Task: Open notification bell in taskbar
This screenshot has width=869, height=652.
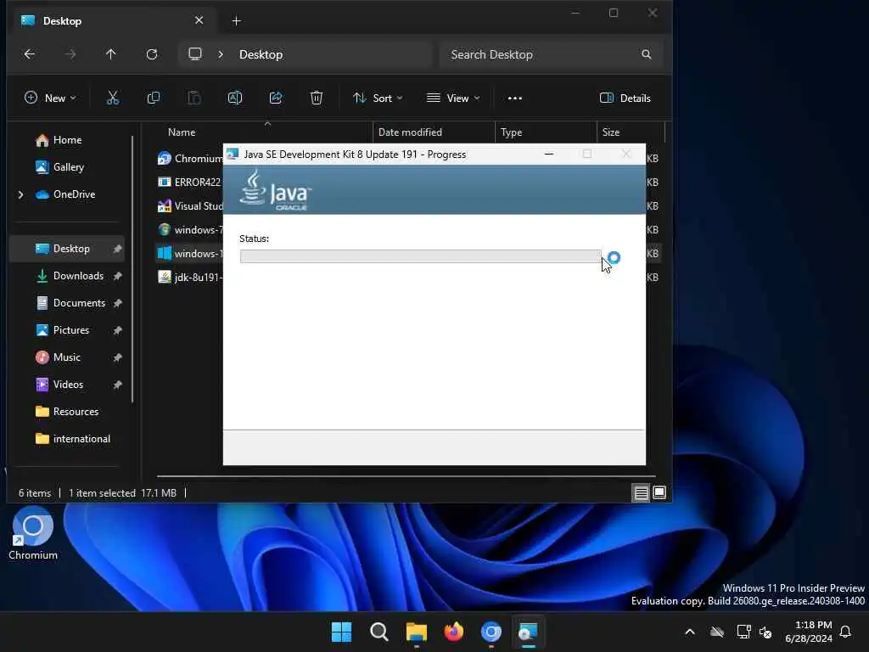Action: point(846,632)
